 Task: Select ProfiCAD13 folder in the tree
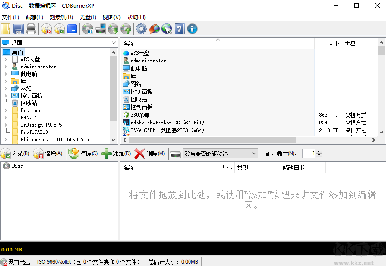coord(34,132)
